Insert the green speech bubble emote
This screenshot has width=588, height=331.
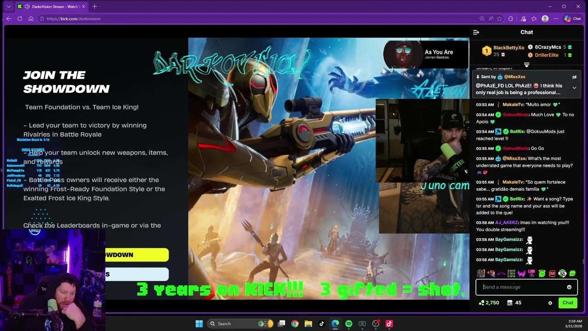572,274
